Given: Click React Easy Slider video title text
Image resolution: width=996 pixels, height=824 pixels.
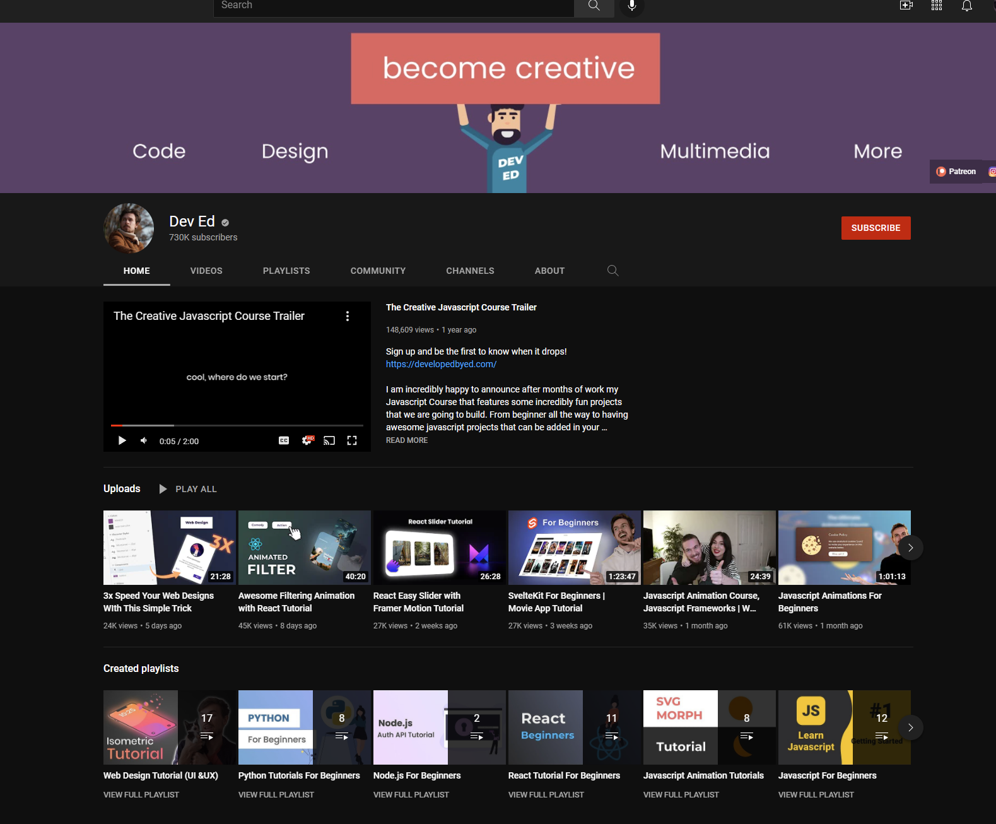Looking at the screenshot, I should [418, 602].
